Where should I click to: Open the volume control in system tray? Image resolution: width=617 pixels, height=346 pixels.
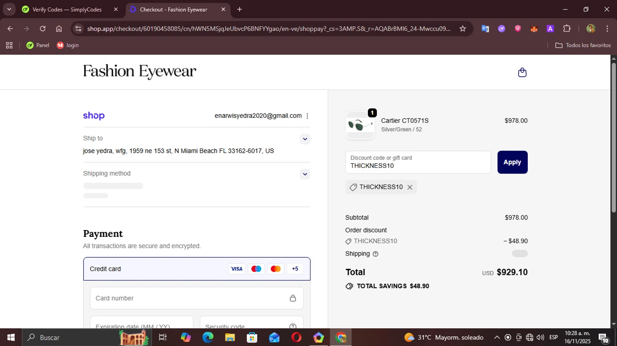540,337
